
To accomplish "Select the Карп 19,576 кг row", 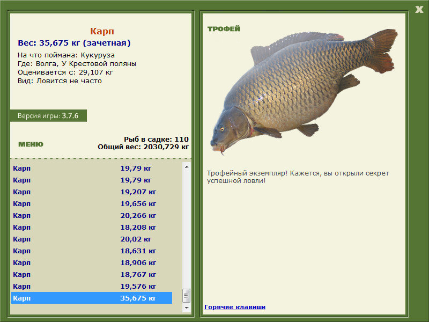I will click(x=92, y=286).
